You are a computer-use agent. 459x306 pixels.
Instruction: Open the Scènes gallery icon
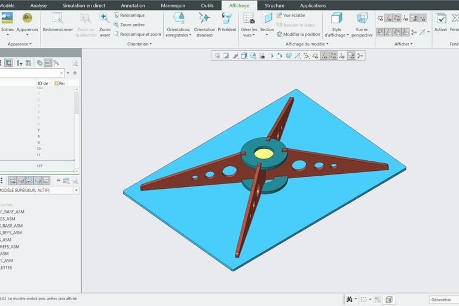[7, 18]
